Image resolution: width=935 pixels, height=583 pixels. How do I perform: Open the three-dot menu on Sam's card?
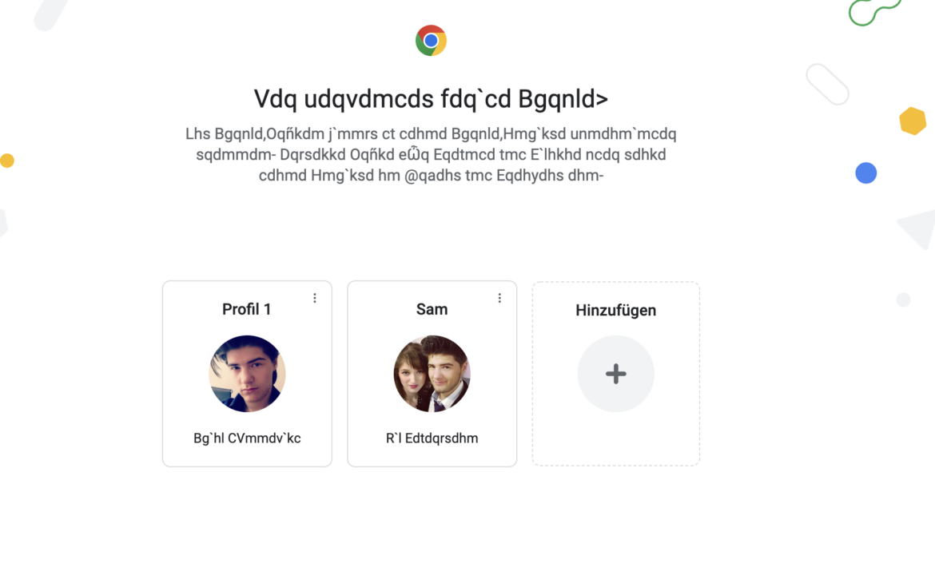pyautogui.click(x=499, y=298)
